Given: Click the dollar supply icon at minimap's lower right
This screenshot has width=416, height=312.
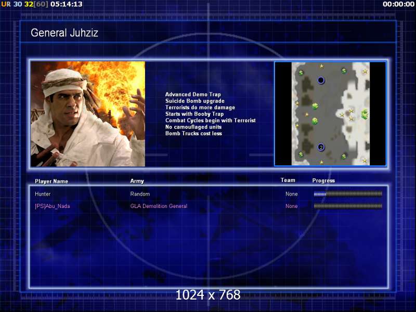Looking at the screenshot, I should click(x=344, y=157).
